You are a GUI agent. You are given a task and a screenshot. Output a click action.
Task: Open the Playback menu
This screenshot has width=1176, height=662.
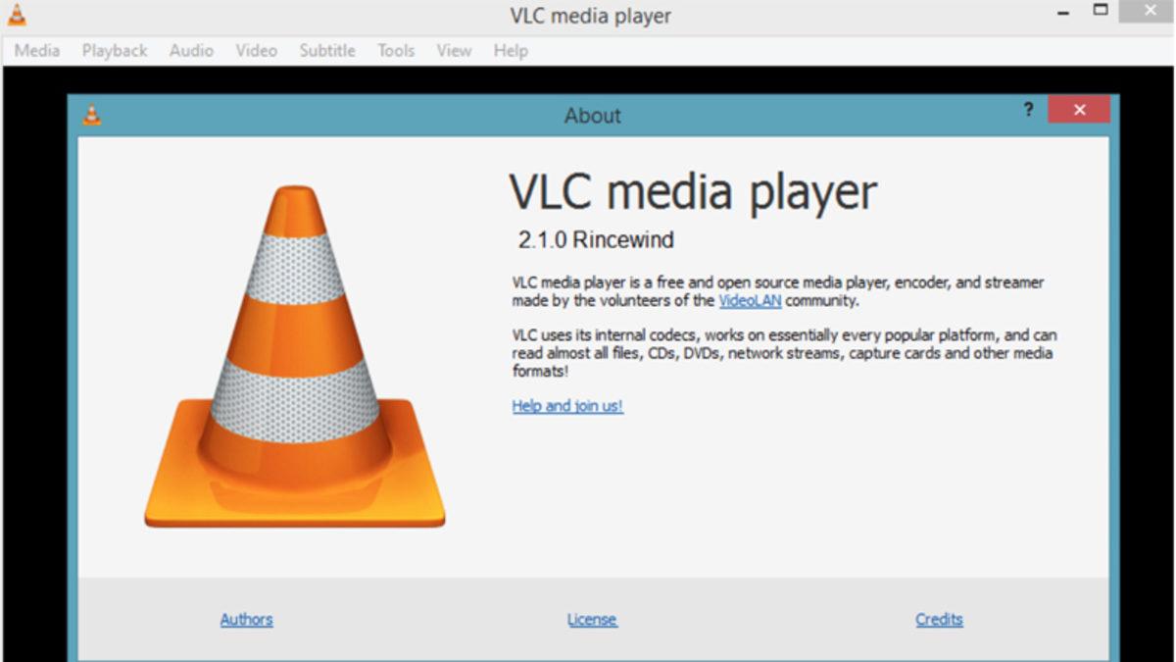click(115, 50)
